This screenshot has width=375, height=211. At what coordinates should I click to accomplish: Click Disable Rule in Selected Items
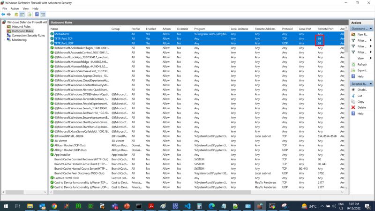pos(362,90)
